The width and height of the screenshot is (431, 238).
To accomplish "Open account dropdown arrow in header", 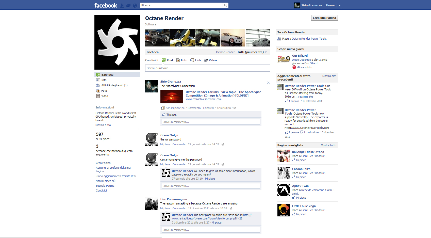I will click(x=340, y=5).
